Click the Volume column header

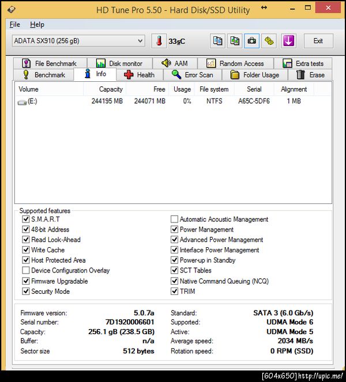pyautogui.click(x=49, y=89)
